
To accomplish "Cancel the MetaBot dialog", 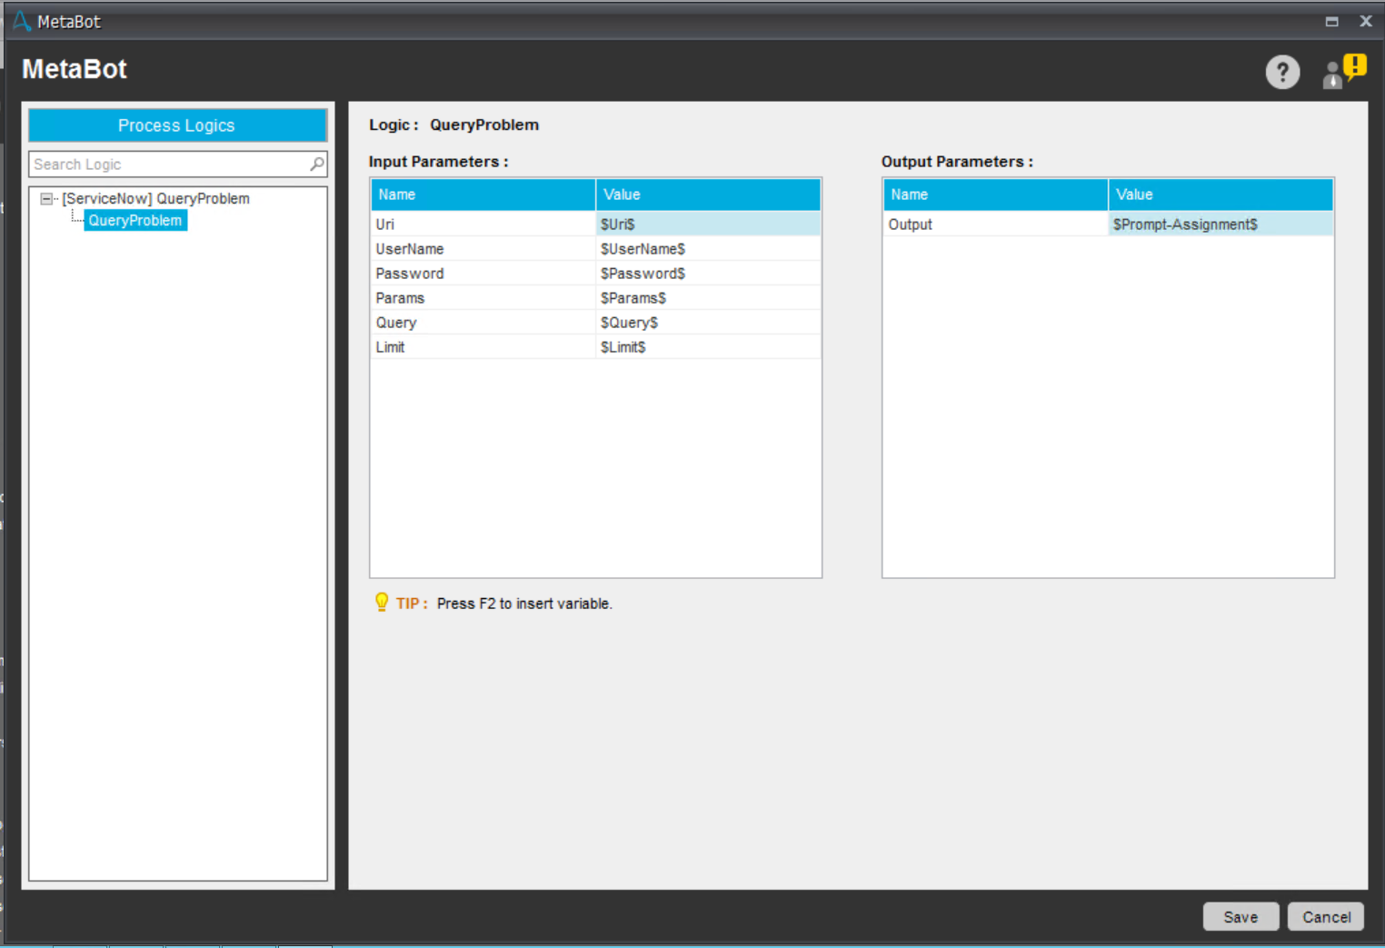I will pos(1325,917).
